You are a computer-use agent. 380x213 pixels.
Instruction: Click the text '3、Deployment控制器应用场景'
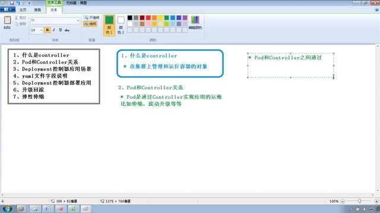(x=52, y=69)
